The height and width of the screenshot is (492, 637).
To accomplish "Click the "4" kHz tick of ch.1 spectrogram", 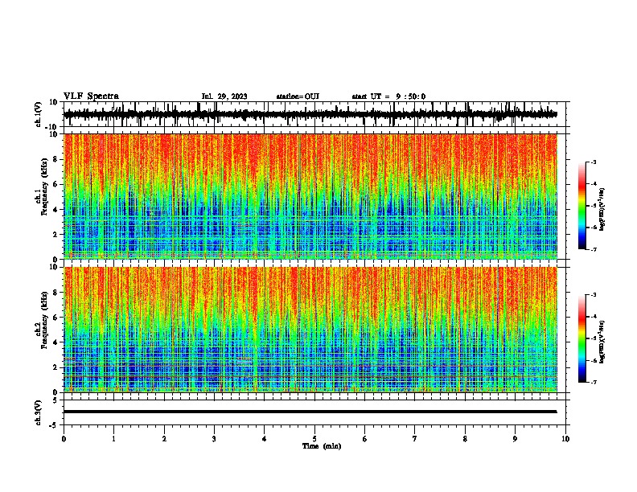I will 56,209.
